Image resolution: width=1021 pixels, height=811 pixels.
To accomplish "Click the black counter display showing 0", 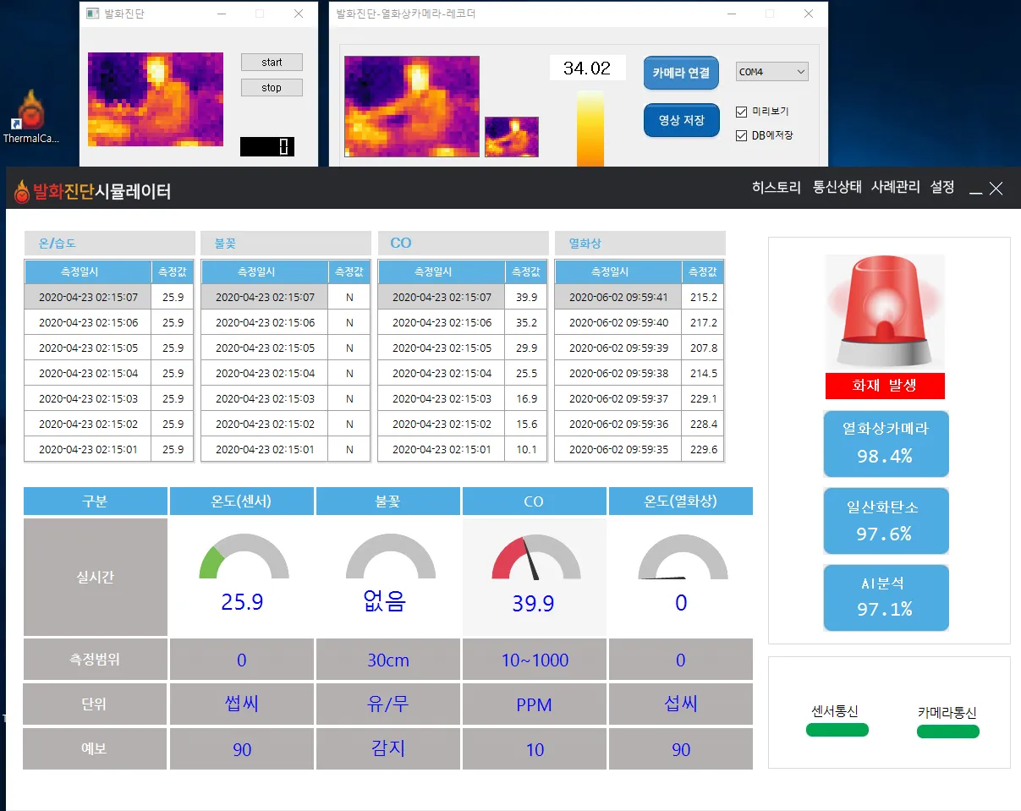I will 267,146.
